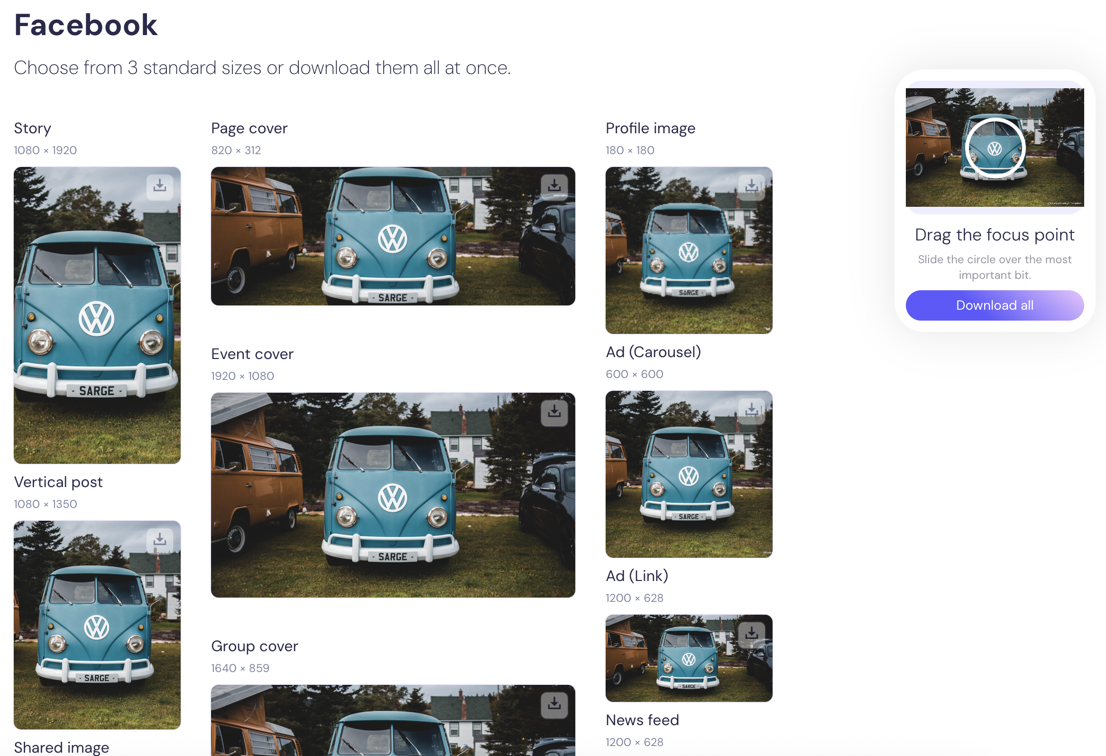
Task: Click the Group cover preview
Action: click(393, 723)
